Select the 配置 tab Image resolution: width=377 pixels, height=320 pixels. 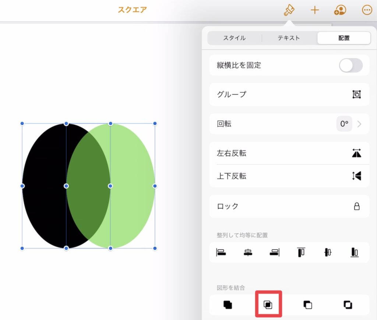pos(344,38)
